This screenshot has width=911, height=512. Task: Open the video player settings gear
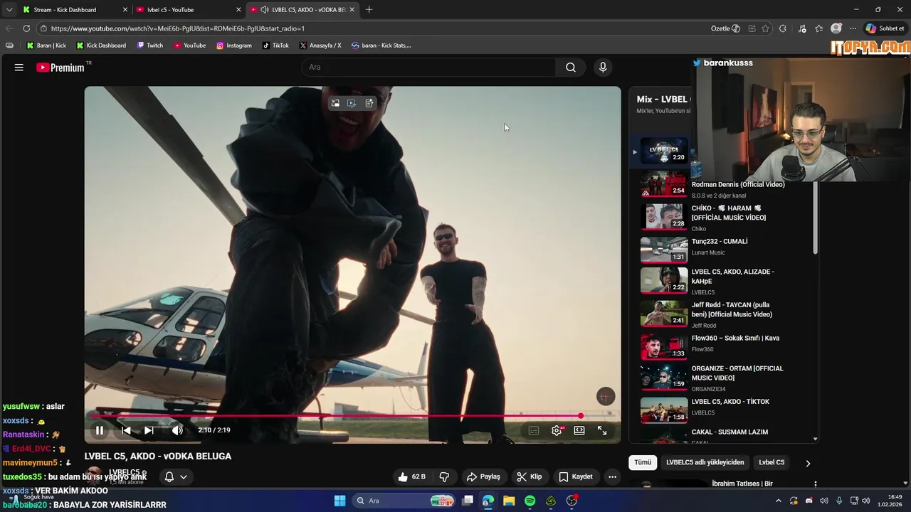pos(557,430)
